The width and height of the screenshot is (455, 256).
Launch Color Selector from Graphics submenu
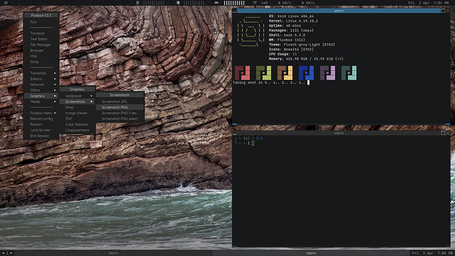click(77, 124)
